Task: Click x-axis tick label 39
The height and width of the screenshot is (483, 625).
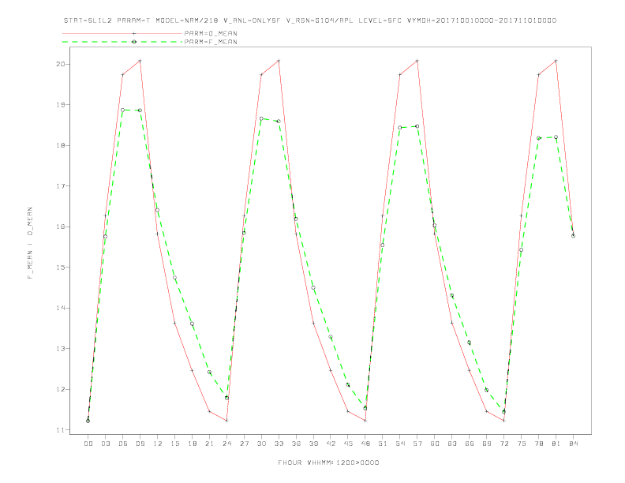Action: [x=313, y=444]
